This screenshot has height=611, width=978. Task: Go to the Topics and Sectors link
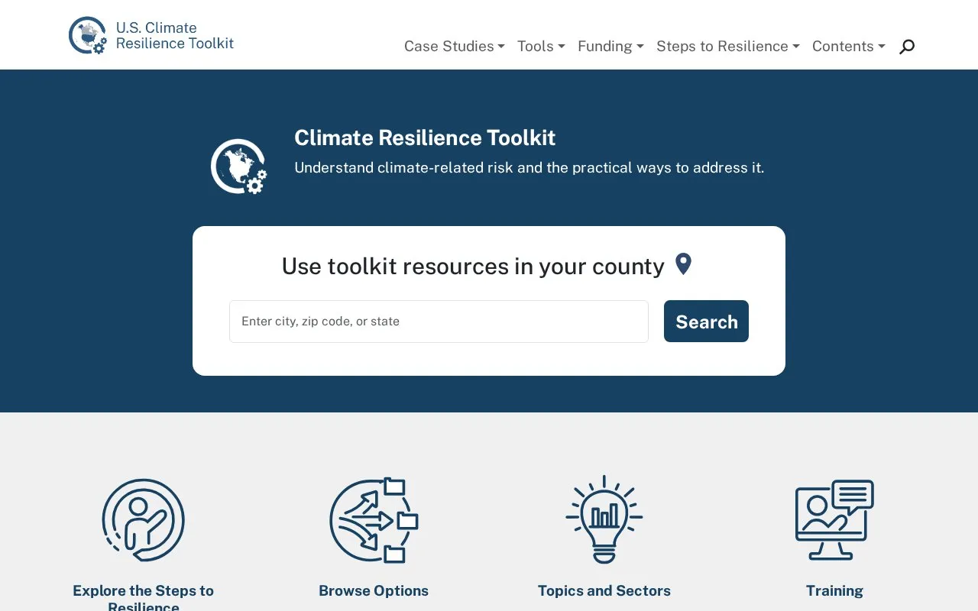[x=604, y=590]
